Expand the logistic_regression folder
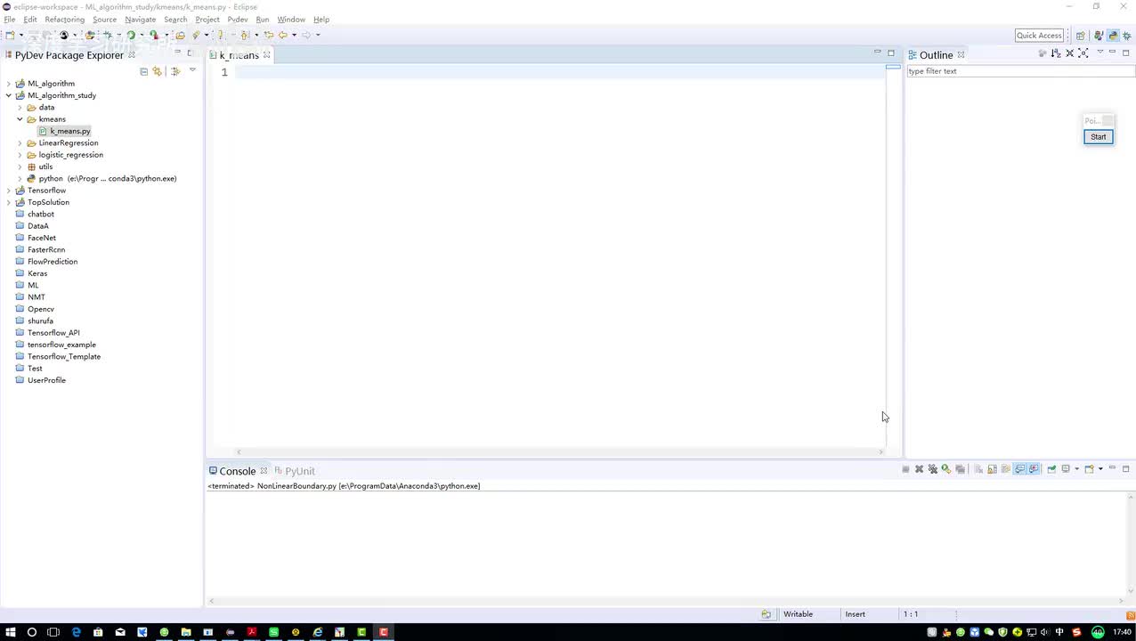This screenshot has height=641, width=1136. coord(20,155)
